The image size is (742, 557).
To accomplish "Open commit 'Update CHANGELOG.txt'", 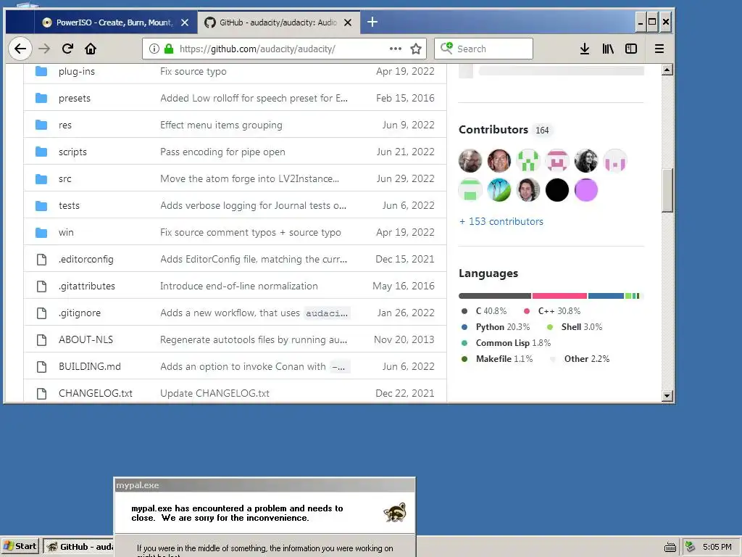I will (x=214, y=393).
